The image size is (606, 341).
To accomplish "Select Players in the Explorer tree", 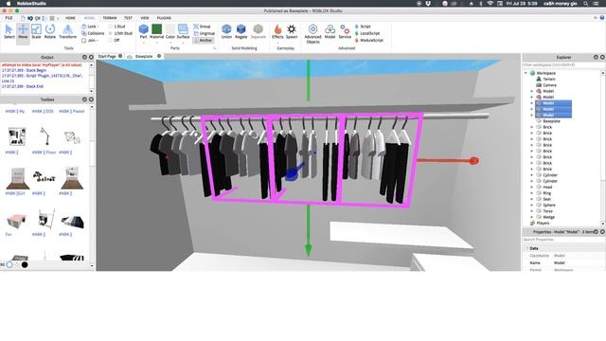I will 540,224.
